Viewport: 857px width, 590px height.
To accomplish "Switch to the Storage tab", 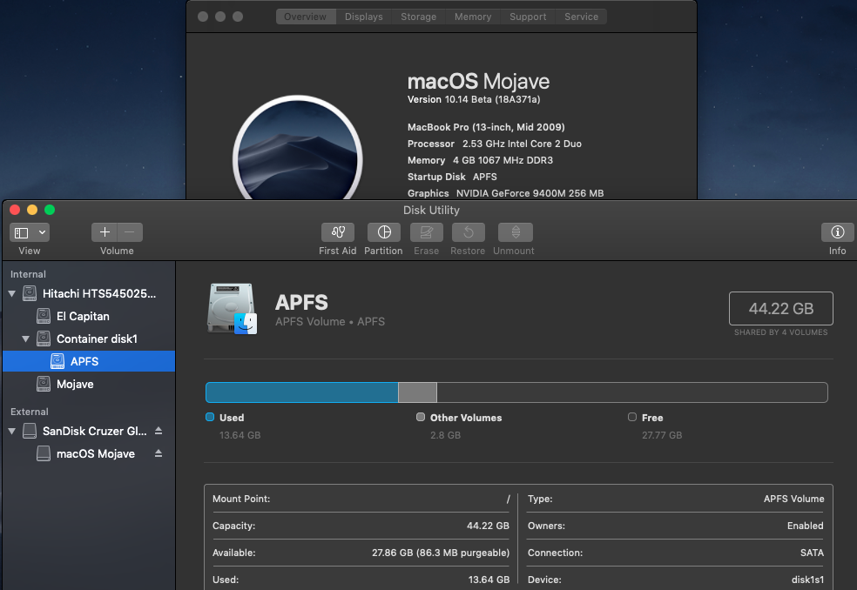I will (x=418, y=17).
